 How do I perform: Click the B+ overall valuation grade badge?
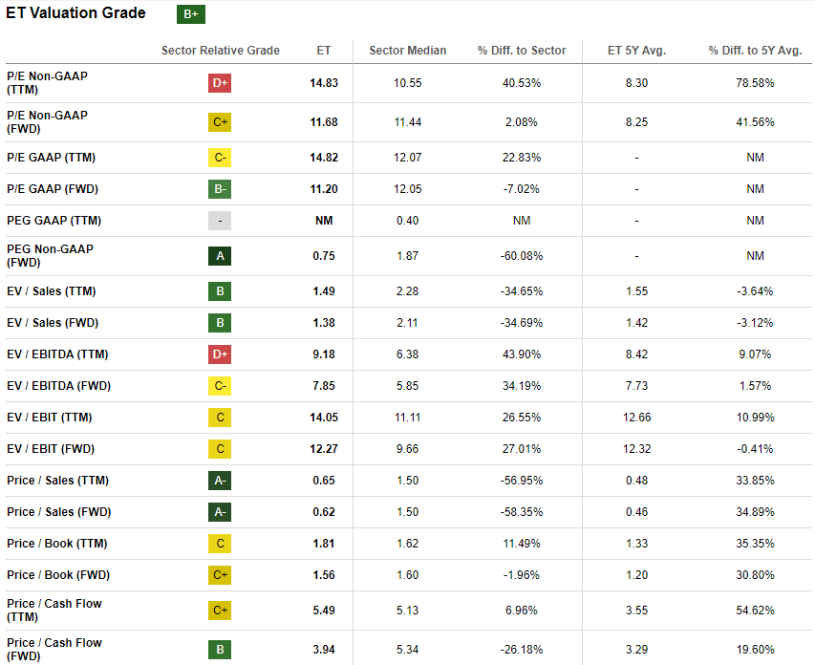(x=191, y=14)
